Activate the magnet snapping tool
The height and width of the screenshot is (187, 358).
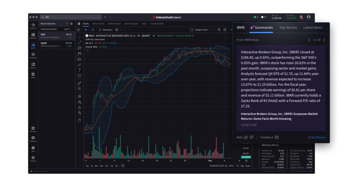pyautogui.click(x=79, y=96)
